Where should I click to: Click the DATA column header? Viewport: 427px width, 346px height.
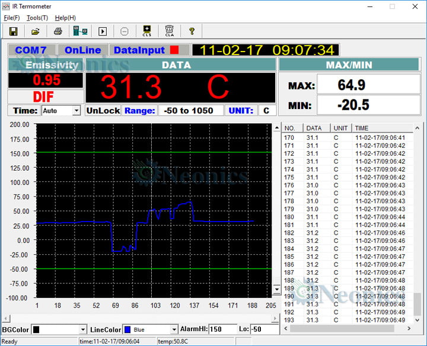317,128
